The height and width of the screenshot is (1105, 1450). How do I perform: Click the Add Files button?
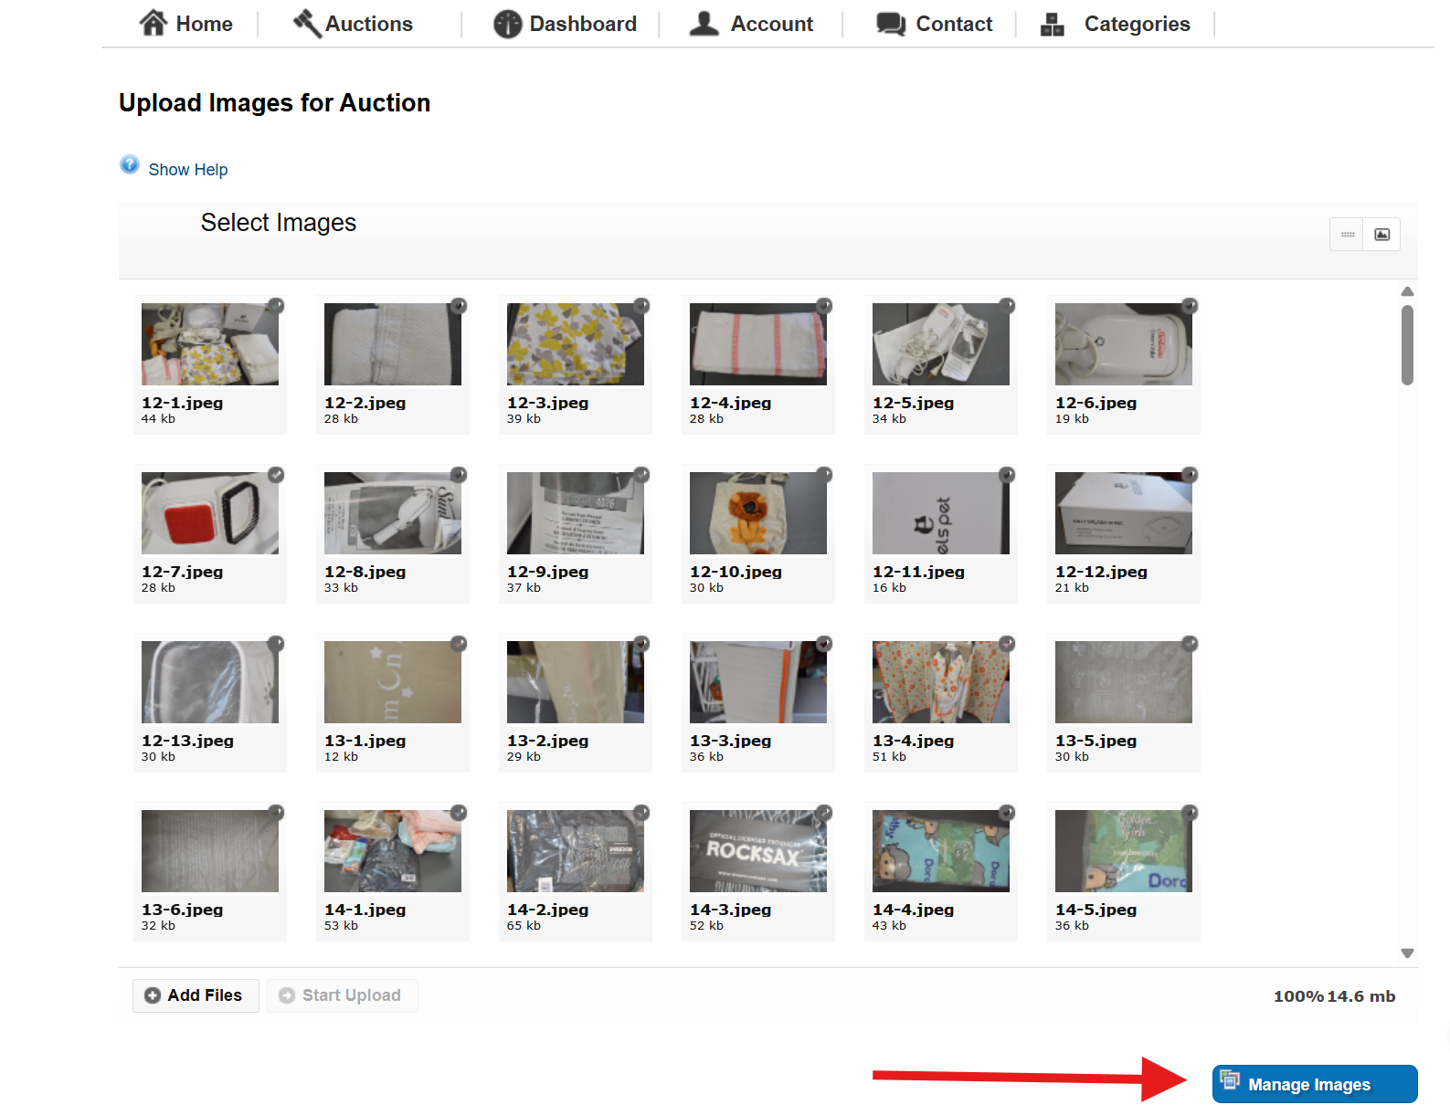pyautogui.click(x=196, y=995)
